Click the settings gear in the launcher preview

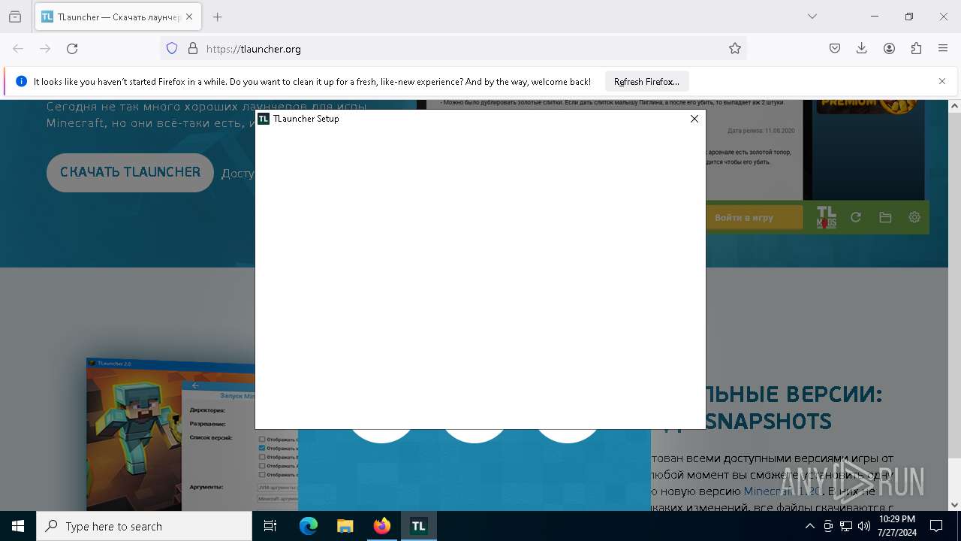[914, 217]
